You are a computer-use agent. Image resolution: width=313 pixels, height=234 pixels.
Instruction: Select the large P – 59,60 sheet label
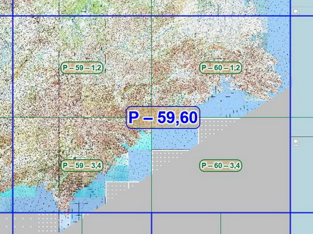(163, 117)
